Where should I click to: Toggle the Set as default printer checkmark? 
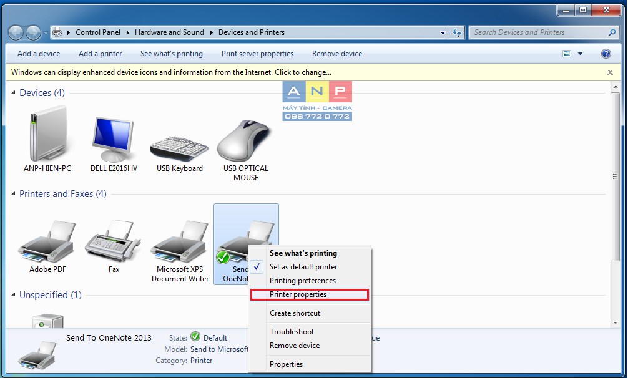click(257, 267)
